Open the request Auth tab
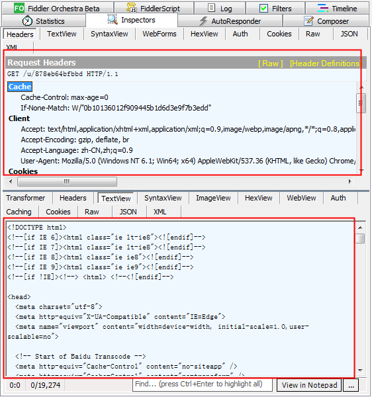This screenshot has height=397, width=372. point(240,34)
